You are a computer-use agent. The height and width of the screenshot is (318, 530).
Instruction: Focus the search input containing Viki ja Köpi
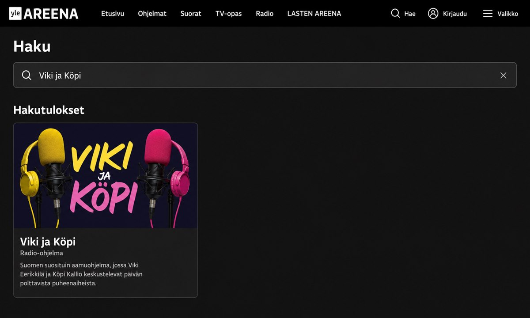pos(265,75)
